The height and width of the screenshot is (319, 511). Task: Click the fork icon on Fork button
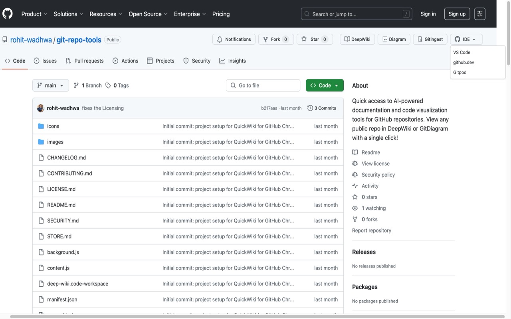pos(265,39)
